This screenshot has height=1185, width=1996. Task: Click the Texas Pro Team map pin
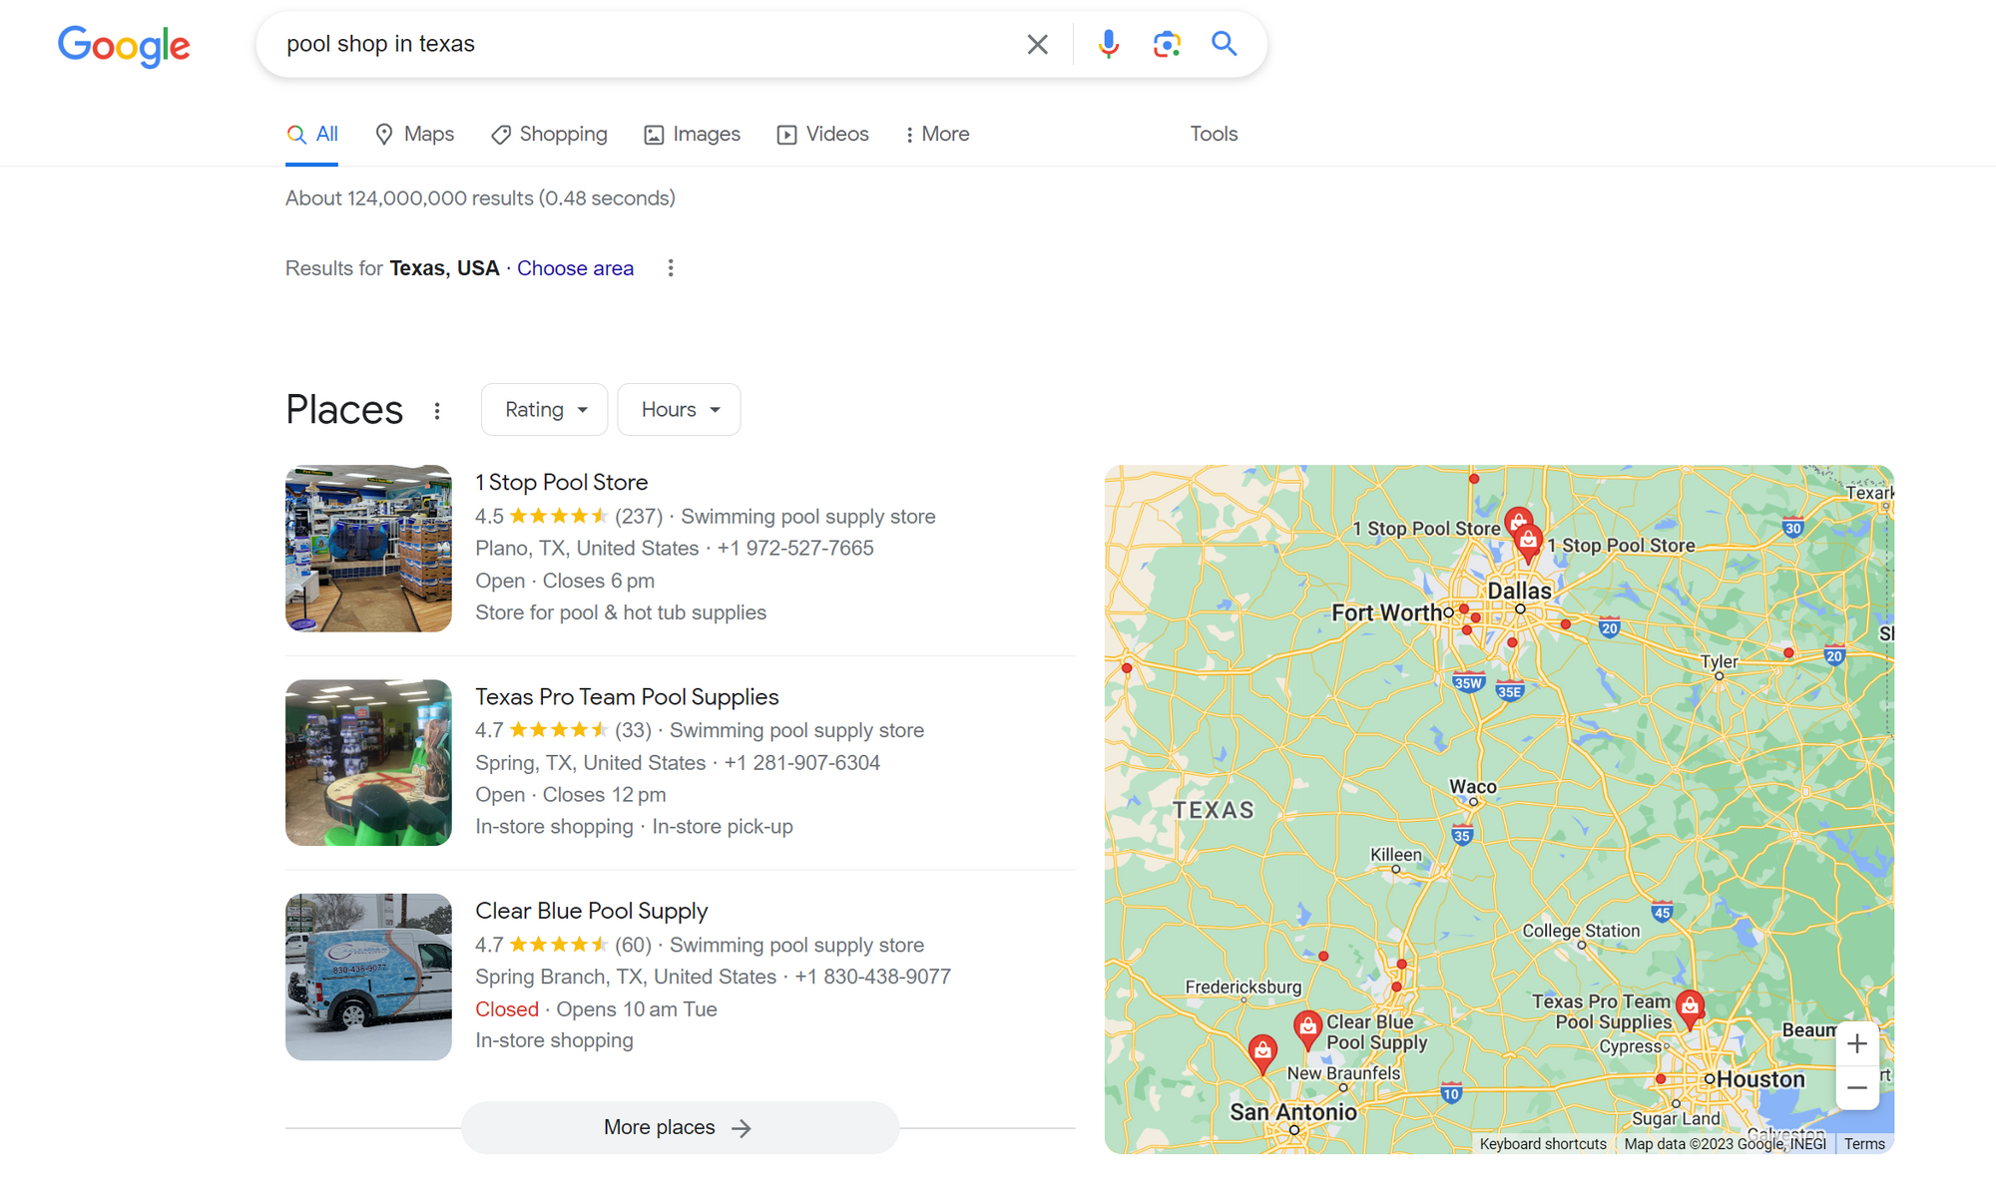click(1689, 1006)
